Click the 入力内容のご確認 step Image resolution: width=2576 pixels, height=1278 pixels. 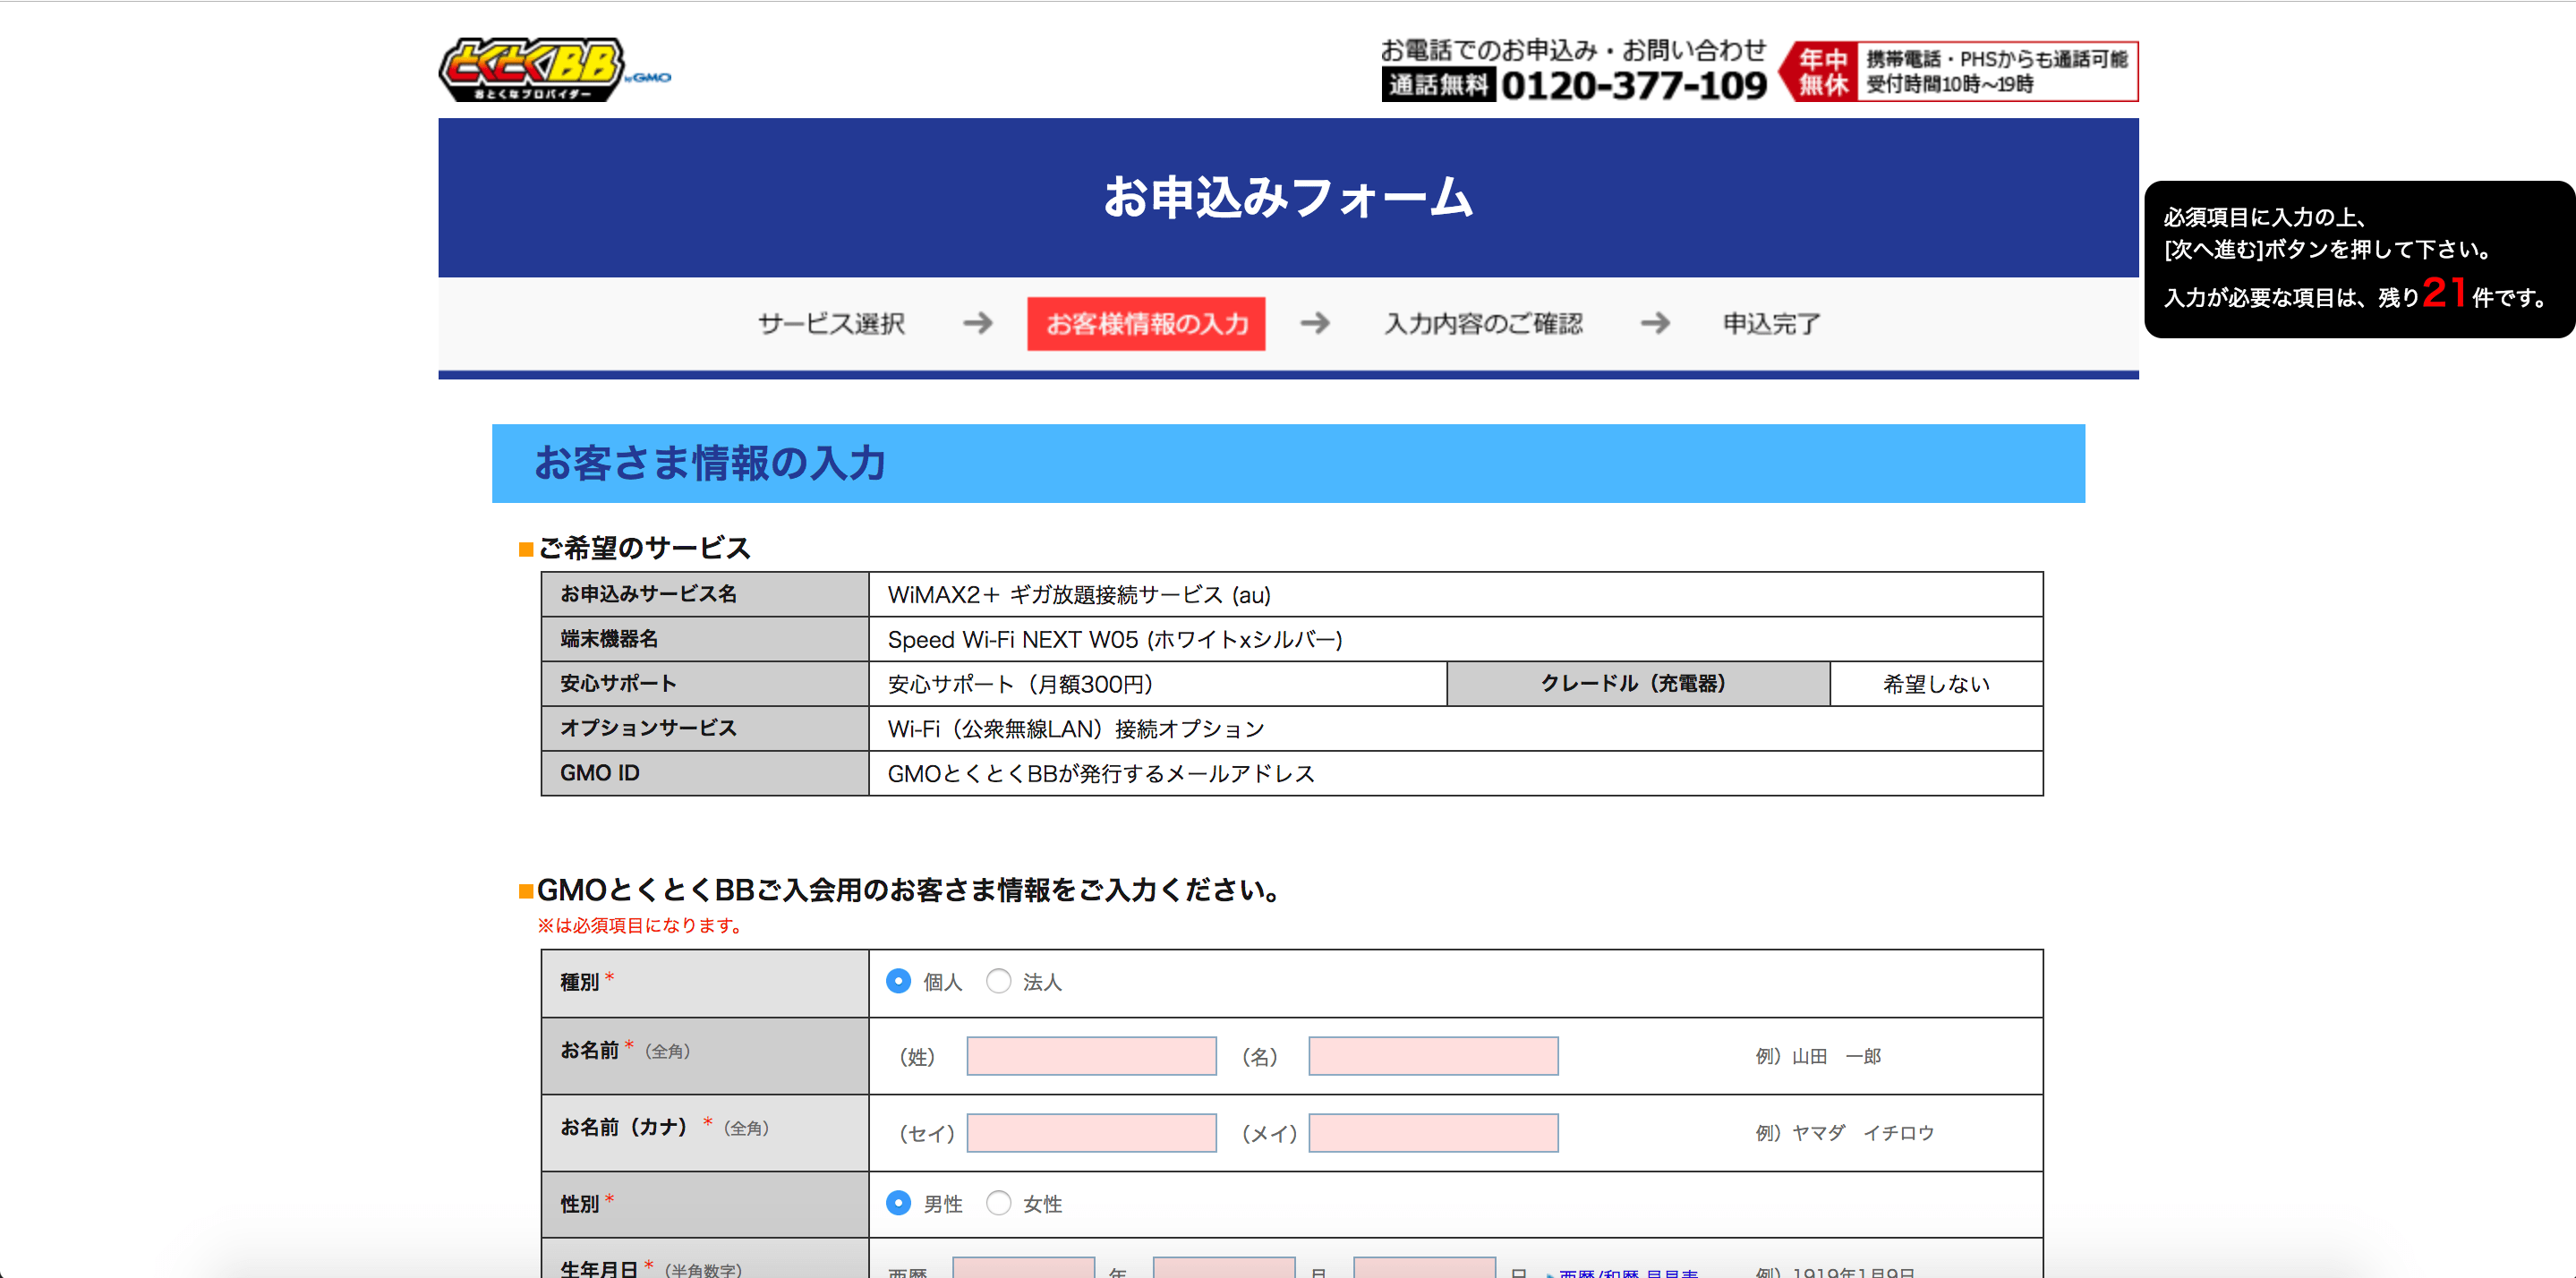(1483, 323)
